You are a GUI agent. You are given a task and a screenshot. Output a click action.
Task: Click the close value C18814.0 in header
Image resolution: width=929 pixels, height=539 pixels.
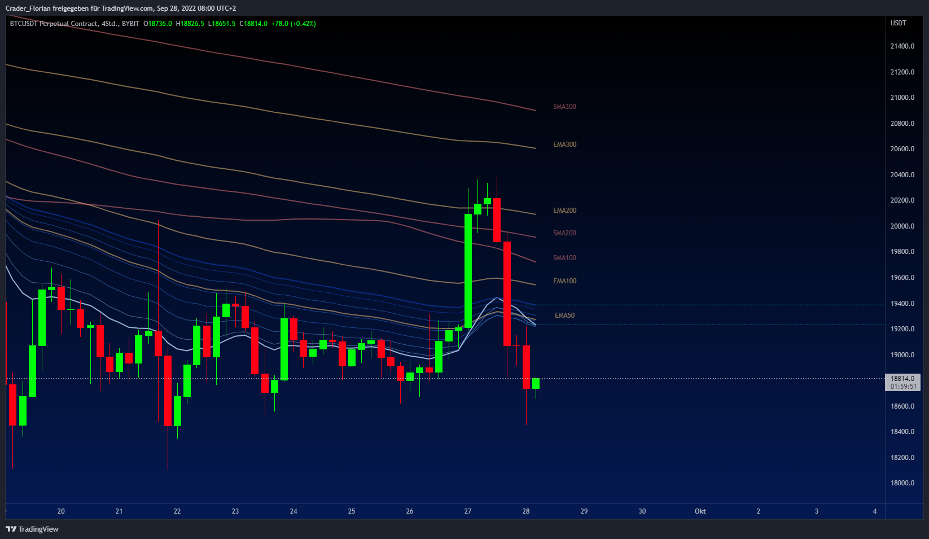tap(253, 24)
